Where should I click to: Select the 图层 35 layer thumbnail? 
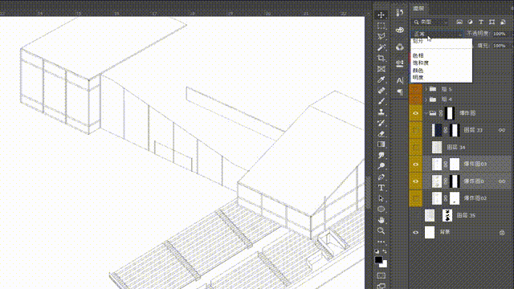pyautogui.click(x=430, y=215)
